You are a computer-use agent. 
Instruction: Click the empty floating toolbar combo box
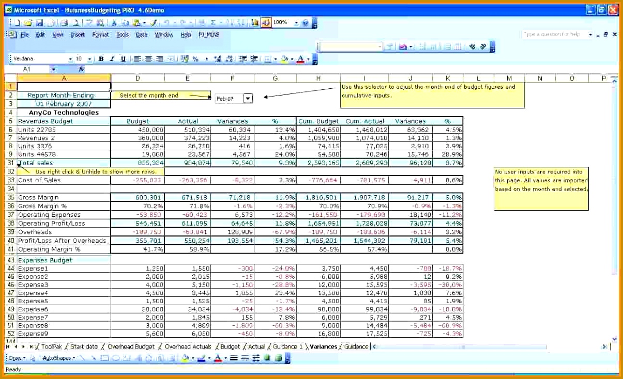pos(350,46)
